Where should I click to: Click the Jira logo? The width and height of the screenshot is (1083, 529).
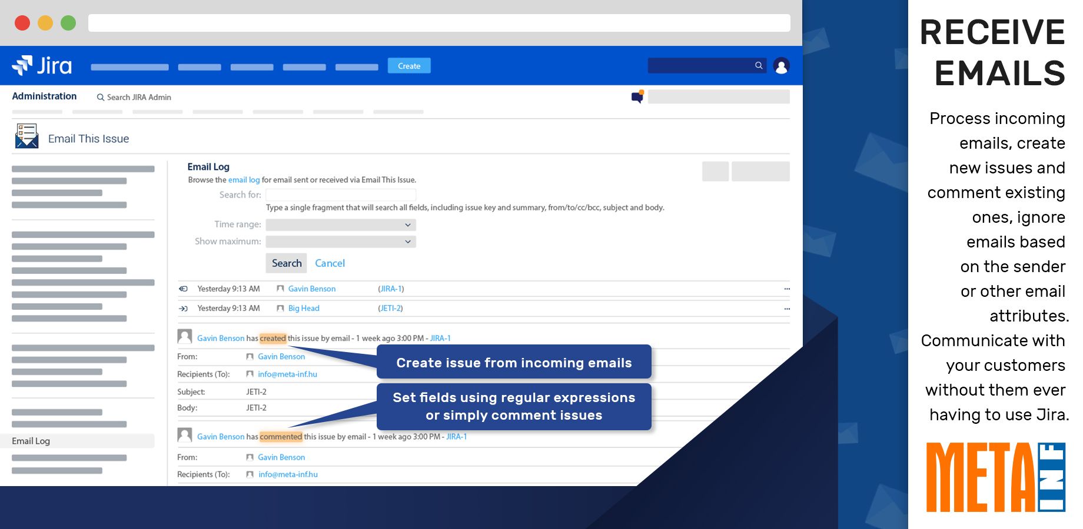42,65
